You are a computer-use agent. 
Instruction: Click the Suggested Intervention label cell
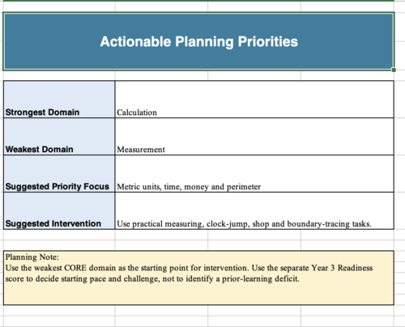coord(59,211)
